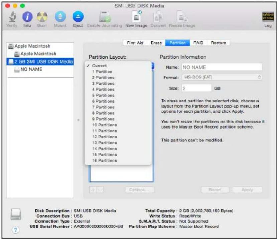Open the RAID tab
Viewport: 277px width, 239px height.
tap(198, 43)
